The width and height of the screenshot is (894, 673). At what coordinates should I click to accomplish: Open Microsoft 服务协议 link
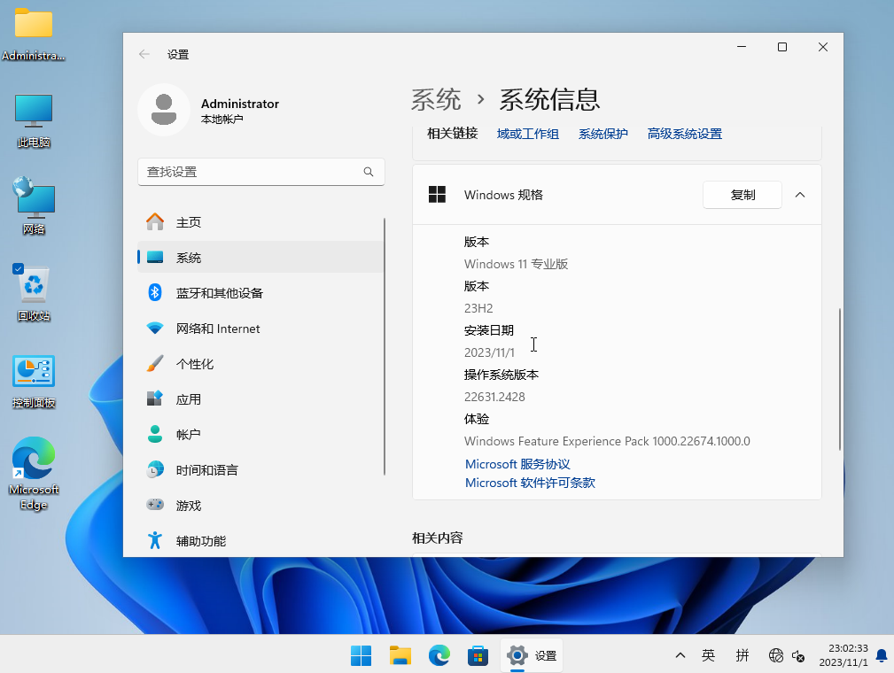(x=517, y=463)
